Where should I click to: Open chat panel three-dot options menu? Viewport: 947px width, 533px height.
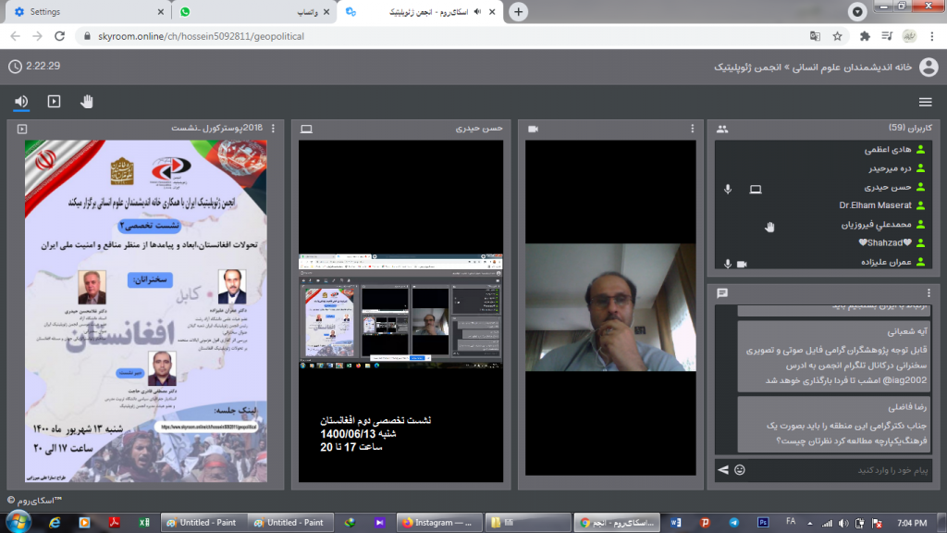[932, 292]
